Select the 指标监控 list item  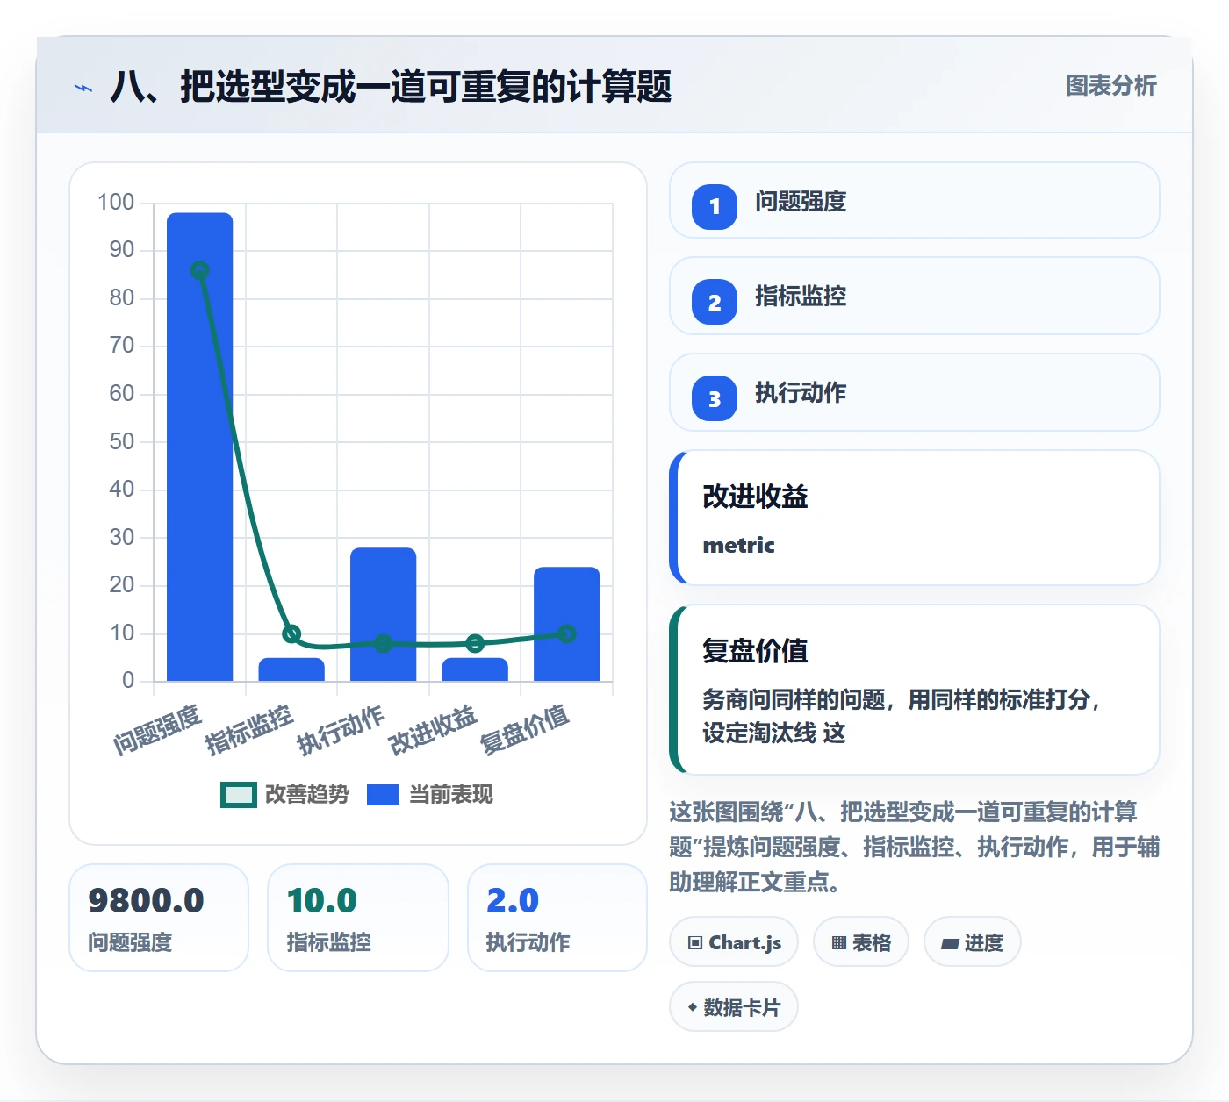click(915, 296)
